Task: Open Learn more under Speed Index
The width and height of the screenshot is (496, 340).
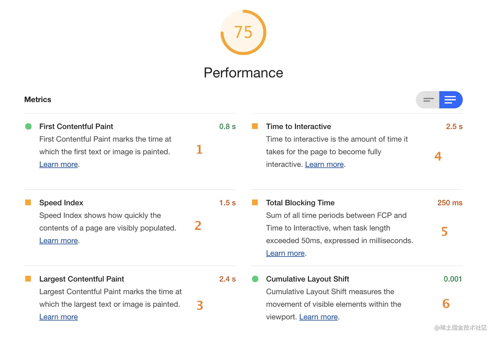Action: (58, 241)
